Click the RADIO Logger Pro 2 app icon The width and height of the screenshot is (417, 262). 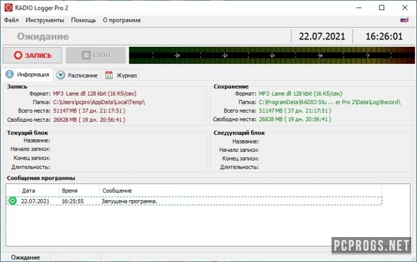coord(8,7)
